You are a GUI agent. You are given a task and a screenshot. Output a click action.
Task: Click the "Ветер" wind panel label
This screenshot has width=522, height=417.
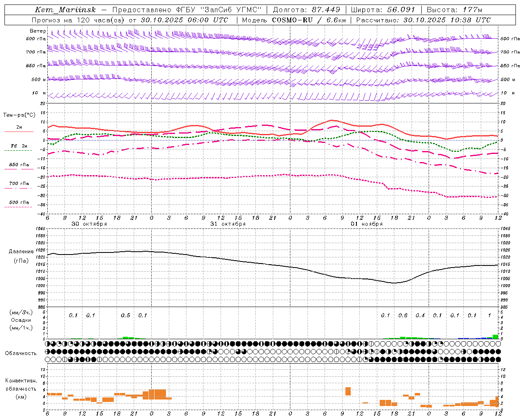38,31
